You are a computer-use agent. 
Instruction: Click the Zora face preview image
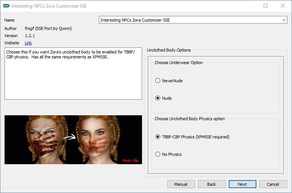(x=73, y=140)
